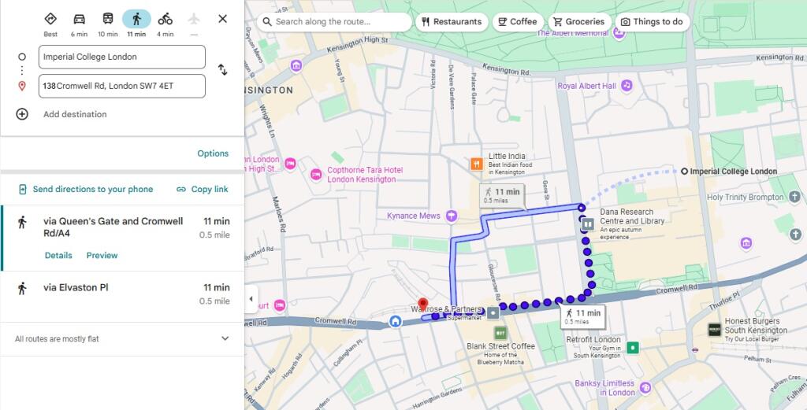This screenshot has height=410, width=807.
Task: Click the South Kensington tube station icon
Action: coord(695,350)
